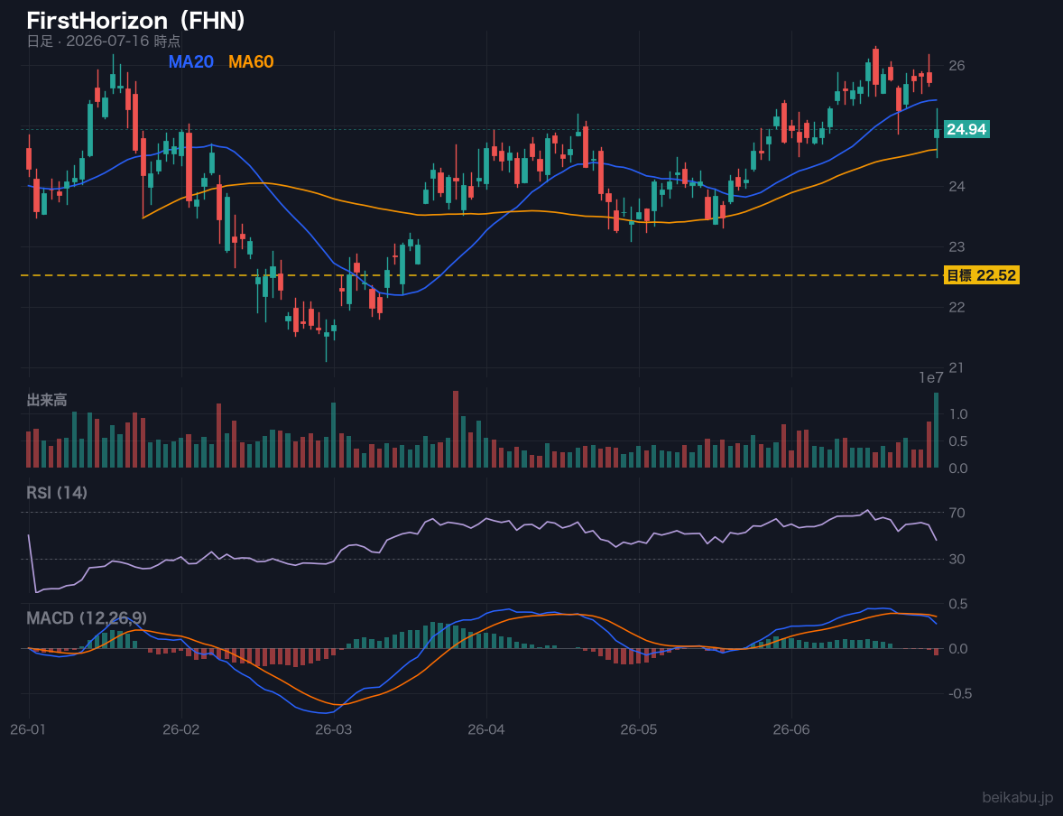The image size is (1063, 816).
Task: Click the x-axis date label 26-06
Action: coord(791,730)
